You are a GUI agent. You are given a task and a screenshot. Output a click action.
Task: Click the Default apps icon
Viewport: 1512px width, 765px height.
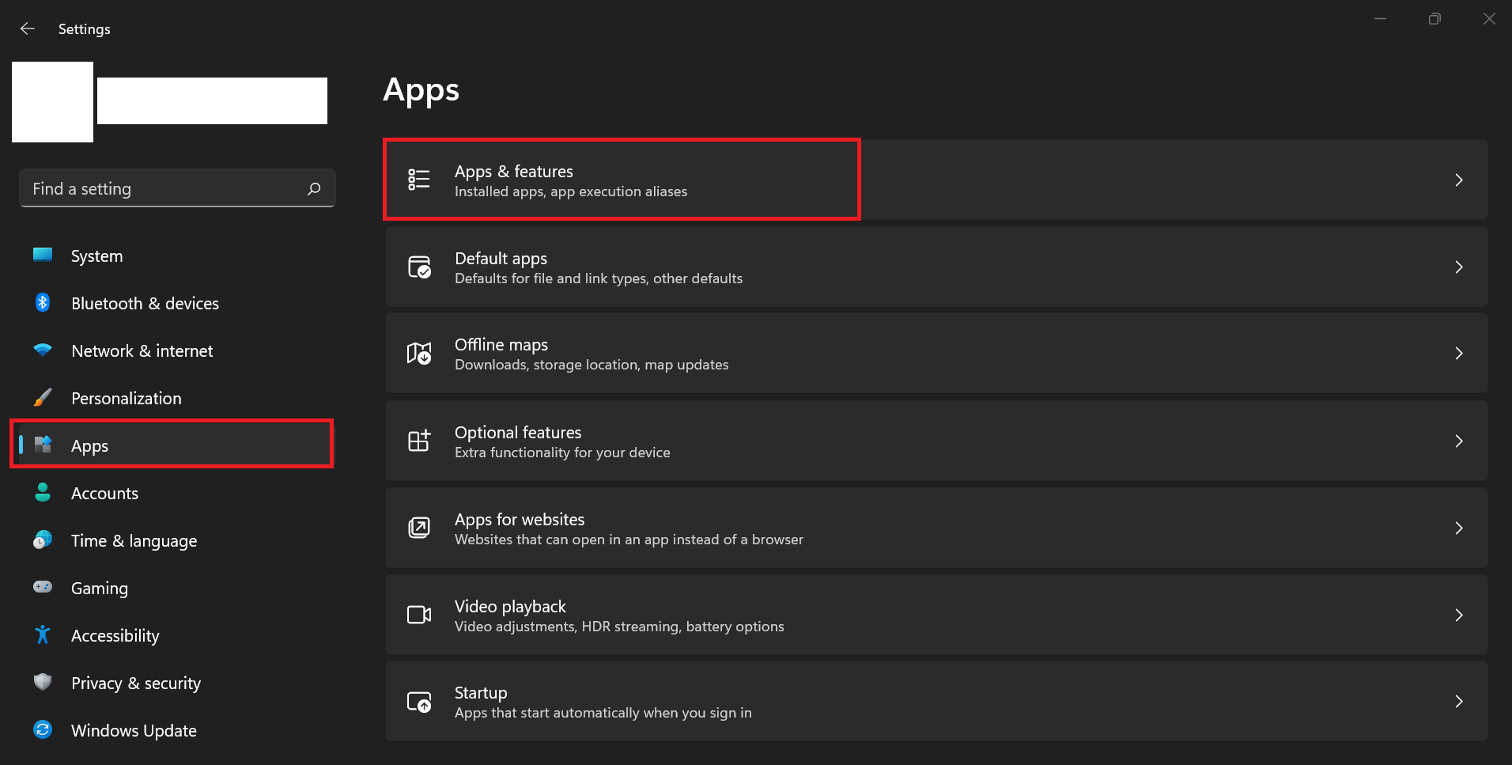419,267
